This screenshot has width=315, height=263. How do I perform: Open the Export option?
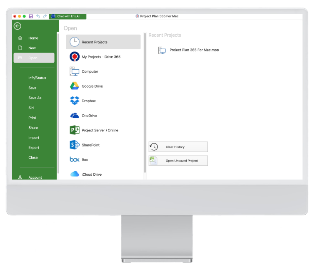(34, 147)
